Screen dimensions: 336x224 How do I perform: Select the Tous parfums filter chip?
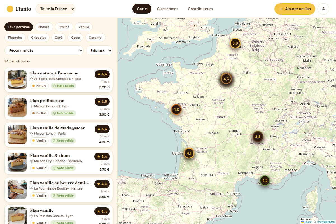click(19, 27)
